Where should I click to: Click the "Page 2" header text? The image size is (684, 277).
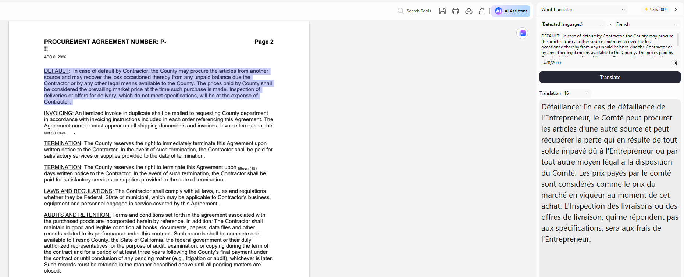click(x=264, y=42)
